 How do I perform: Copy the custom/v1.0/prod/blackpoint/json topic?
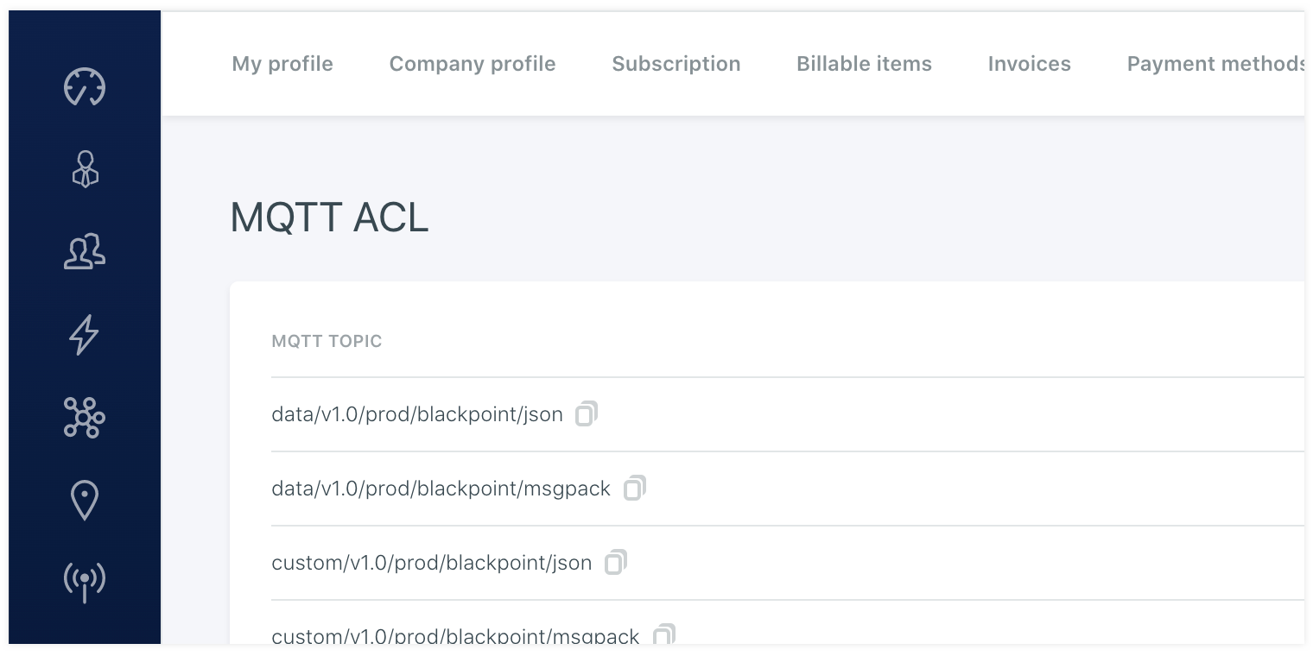pos(616,563)
